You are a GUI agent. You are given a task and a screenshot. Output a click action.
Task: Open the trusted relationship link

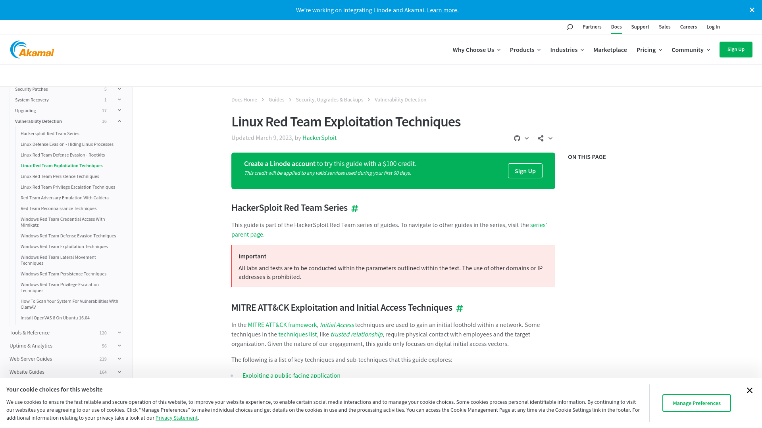tap(356, 334)
